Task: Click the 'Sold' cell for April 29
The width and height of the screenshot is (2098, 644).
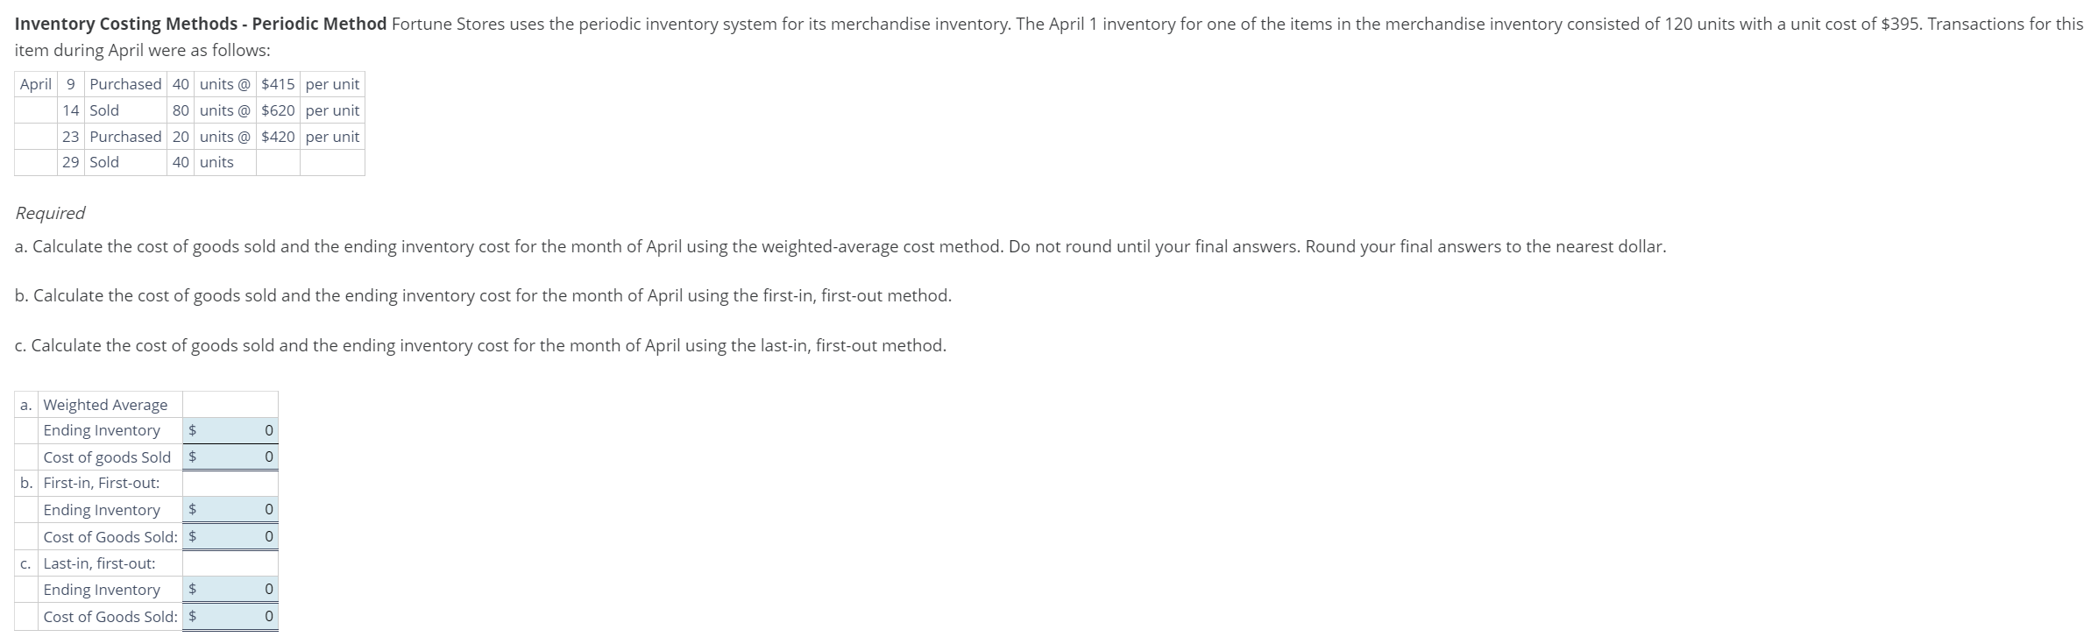Action: (x=104, y=162)
